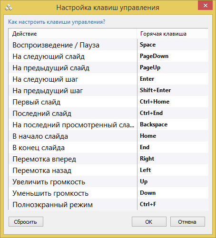Click the Сбросить button

pyautogui.click(x=26, y=222)
